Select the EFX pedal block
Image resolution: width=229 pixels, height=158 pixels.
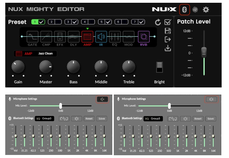click(x=60, y=37)
